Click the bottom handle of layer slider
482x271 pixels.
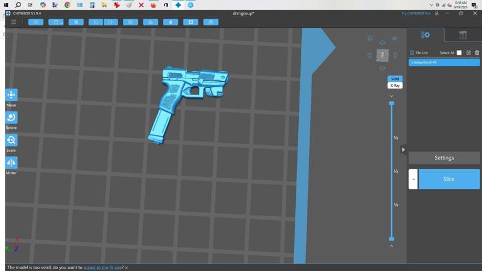pos(392,238)
